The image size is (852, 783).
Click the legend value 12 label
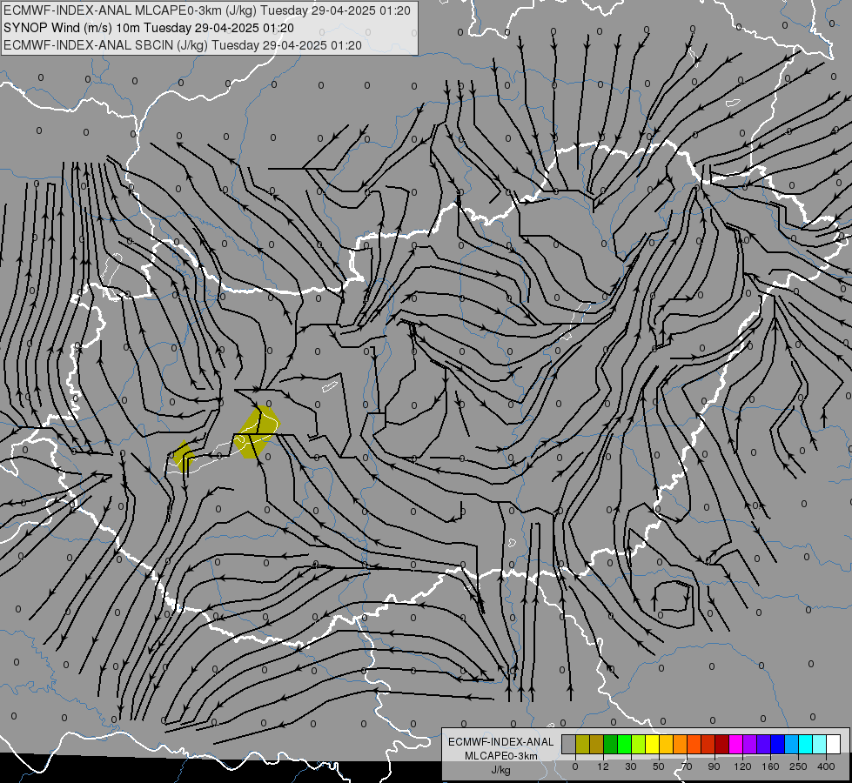pyautogui.click(x=602, y=766)
